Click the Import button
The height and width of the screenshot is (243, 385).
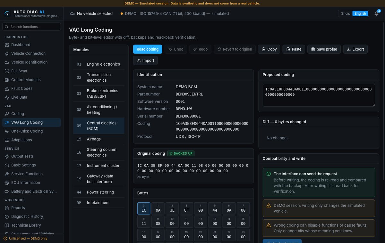pyautogui.click(x=145, y=61)
